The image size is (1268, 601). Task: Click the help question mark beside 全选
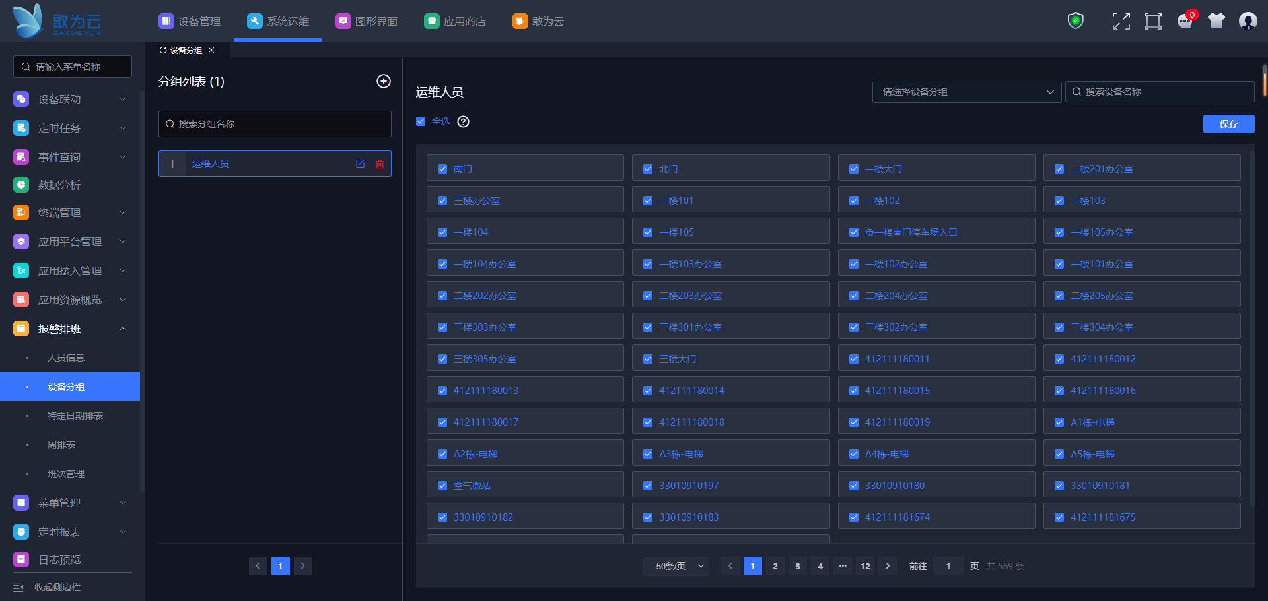464,121
